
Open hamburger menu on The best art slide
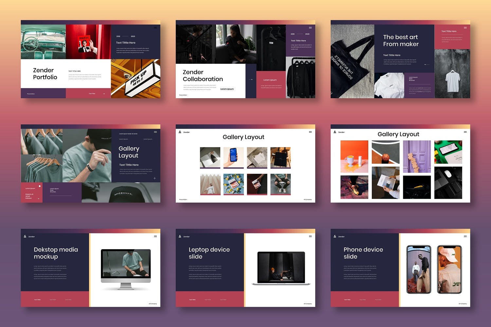pyautogui.click(x=465, y=27)
